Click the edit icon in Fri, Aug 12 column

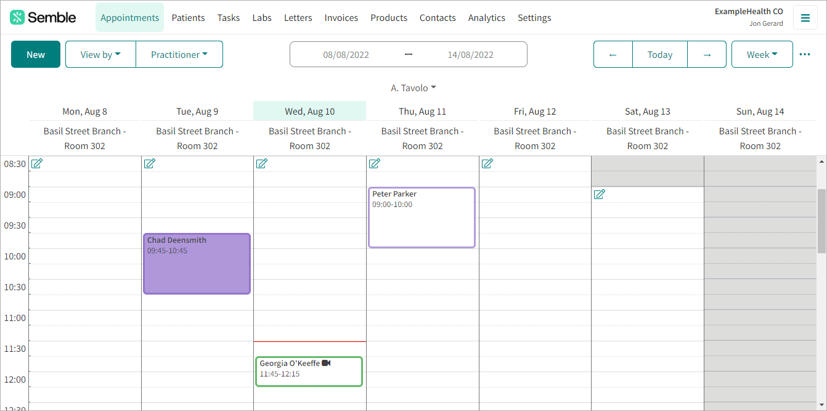487,163
